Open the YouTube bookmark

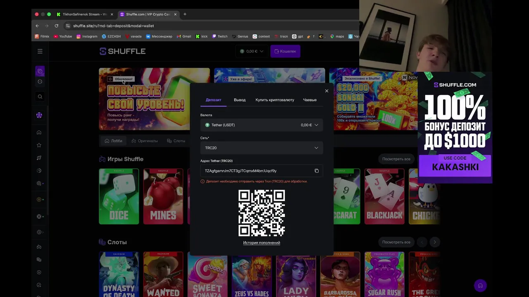[x=63, y=36]
